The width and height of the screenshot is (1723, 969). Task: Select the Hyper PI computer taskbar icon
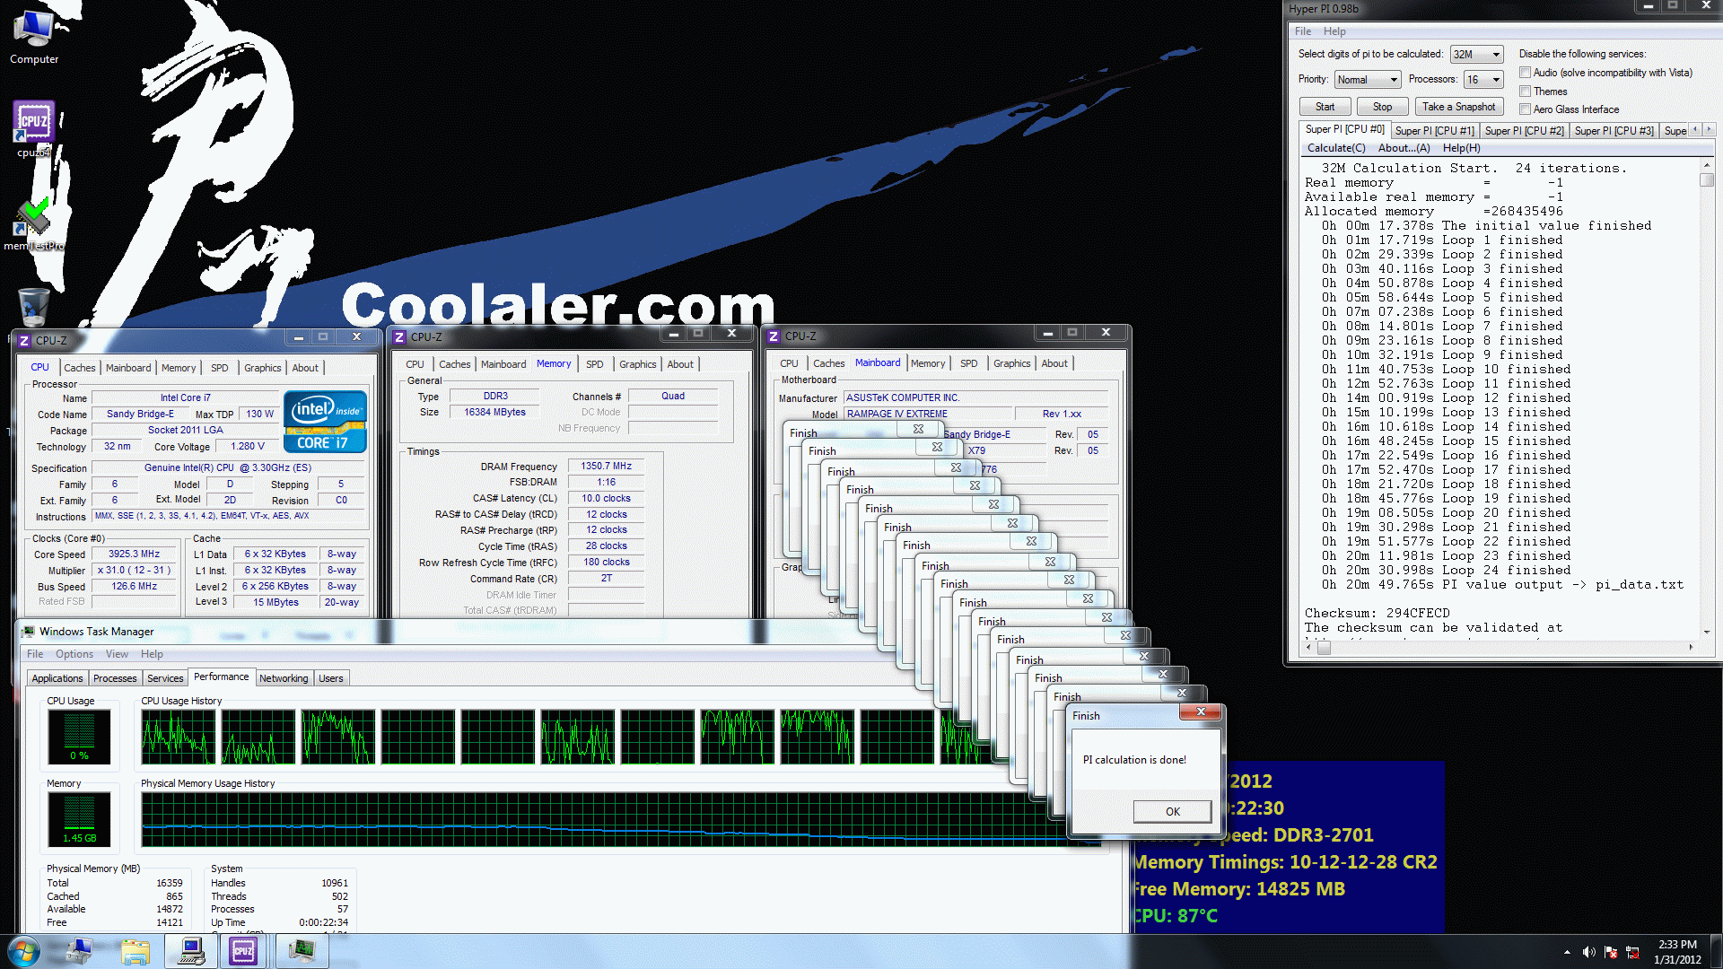coord(190,951)
